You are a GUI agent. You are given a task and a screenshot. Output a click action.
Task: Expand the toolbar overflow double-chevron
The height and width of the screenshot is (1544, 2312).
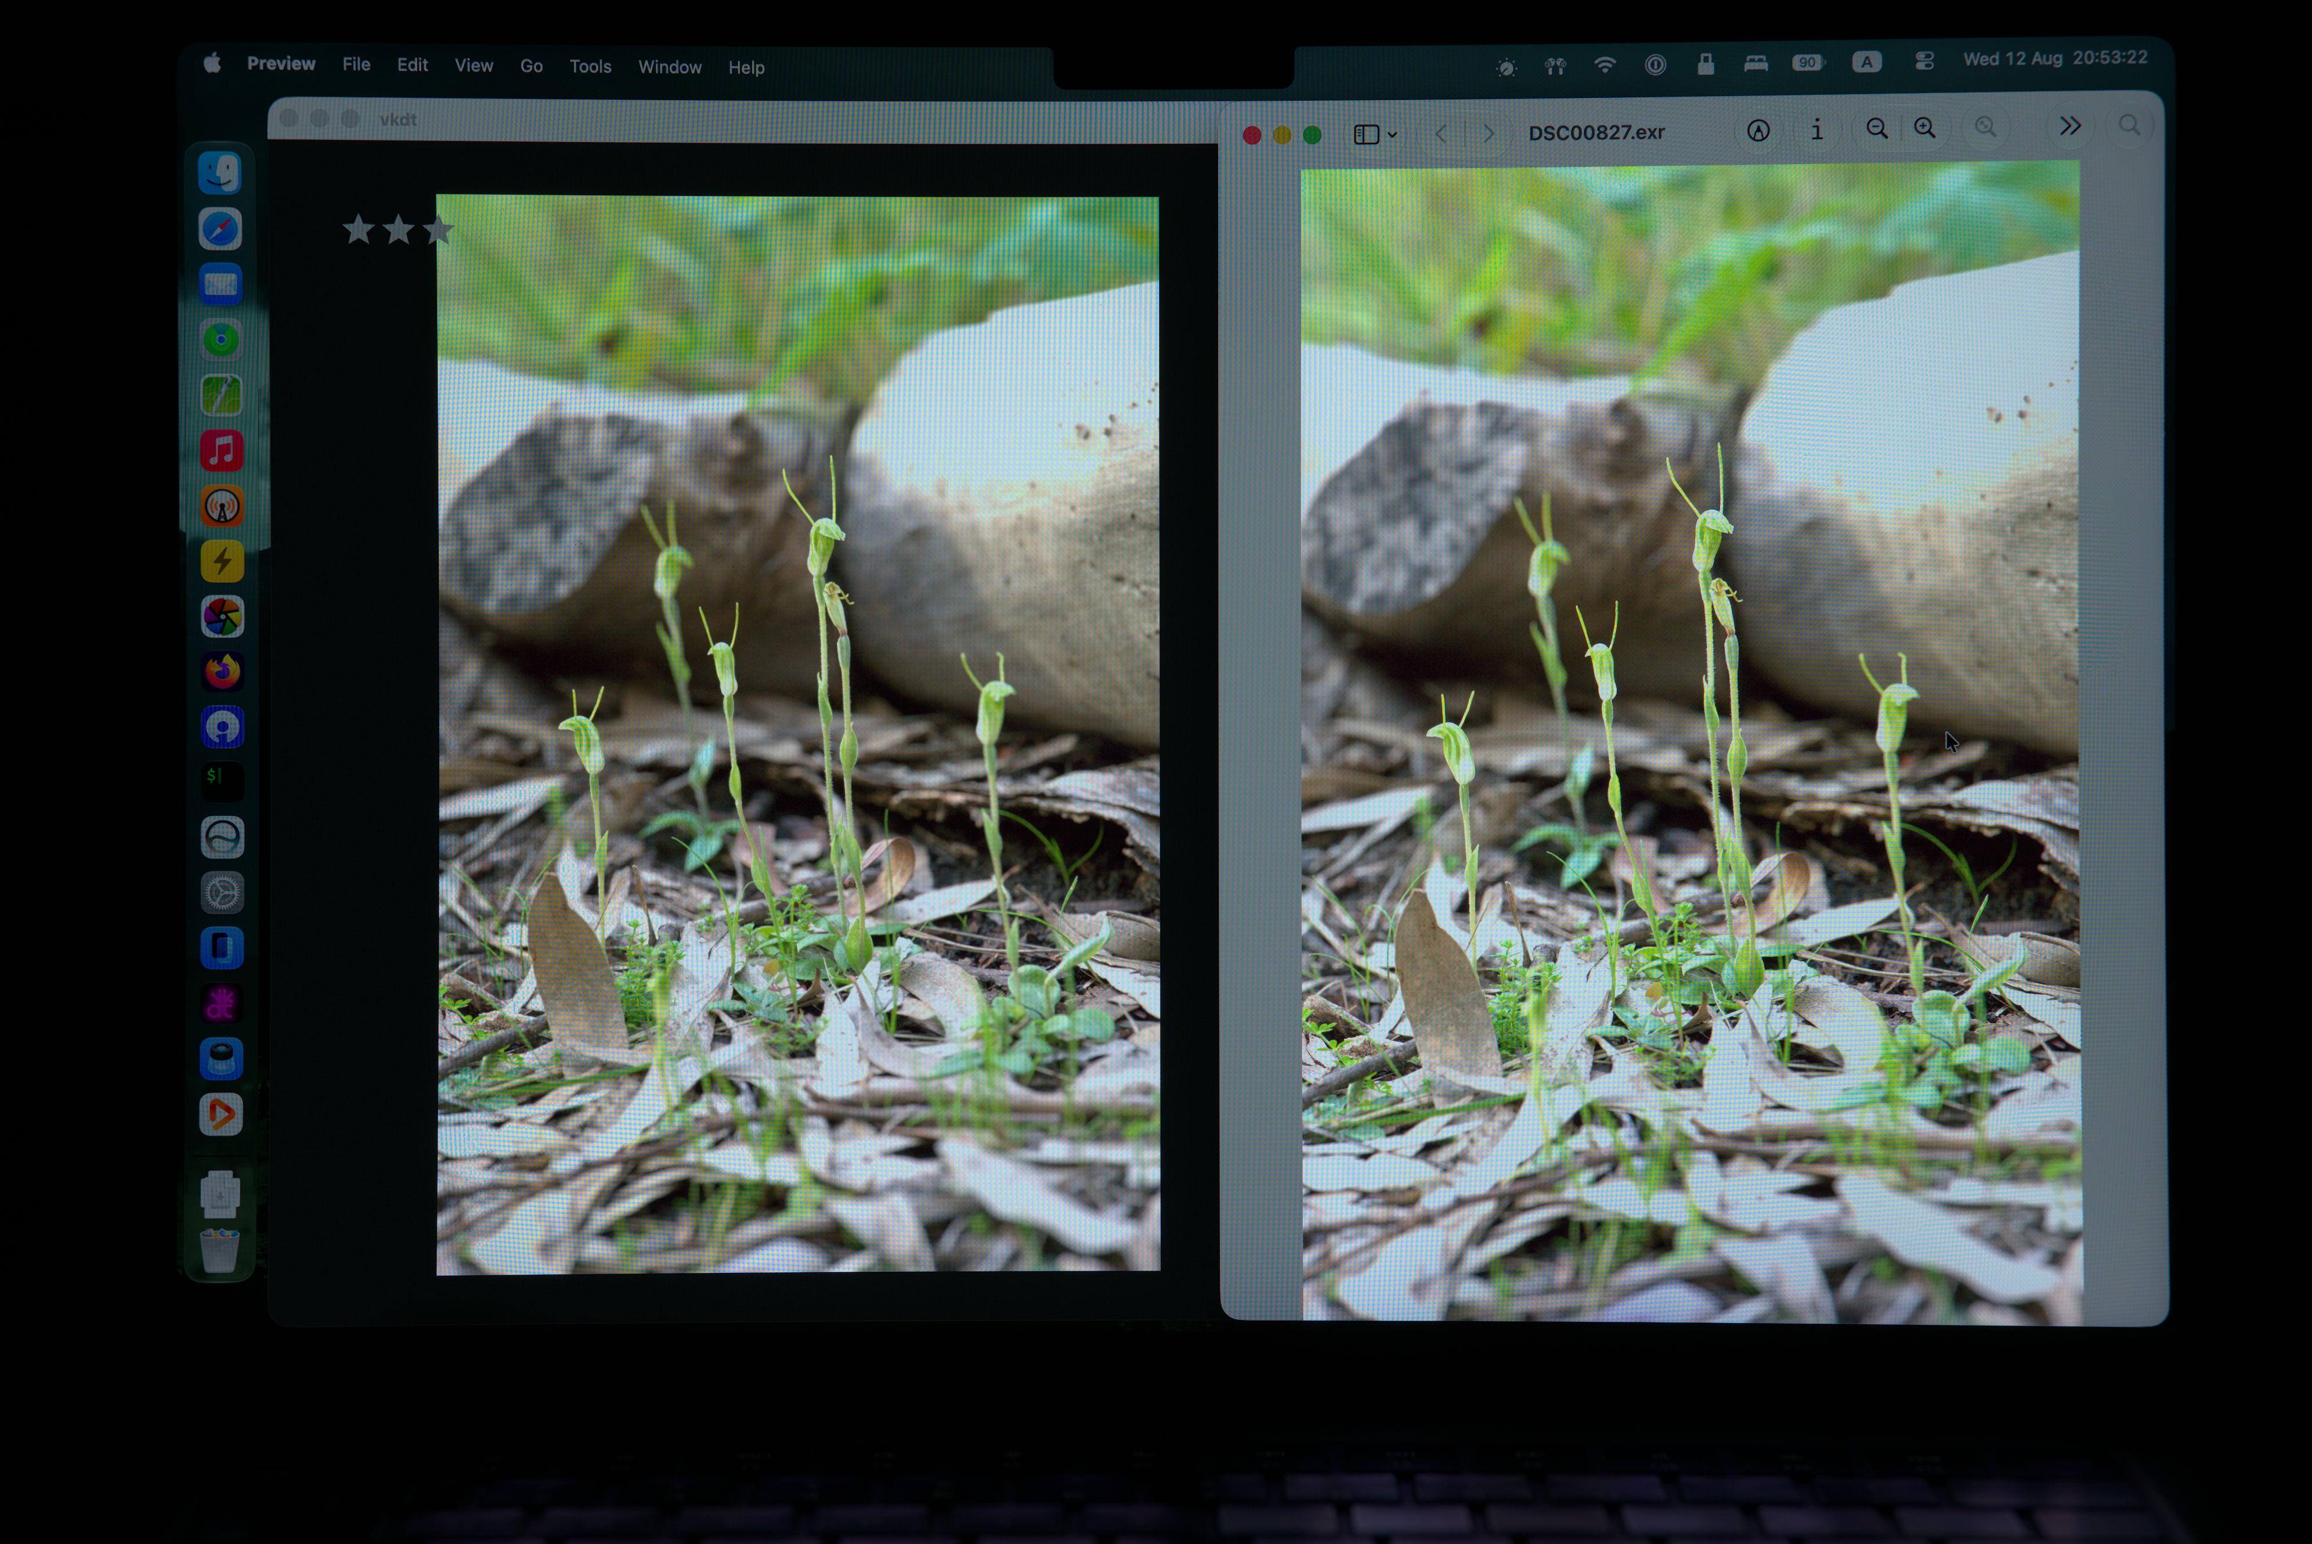click(2070, 126)
